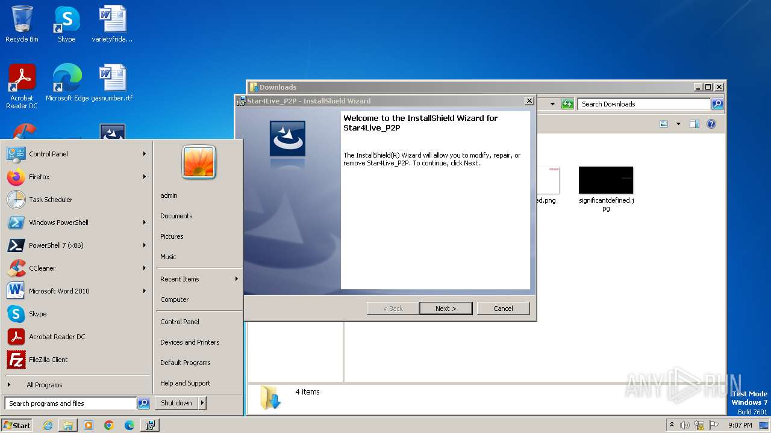Select gasnumber.rtf file on the desktop
Viewport: 771px width, 433px height.
[x=112, y=82]
